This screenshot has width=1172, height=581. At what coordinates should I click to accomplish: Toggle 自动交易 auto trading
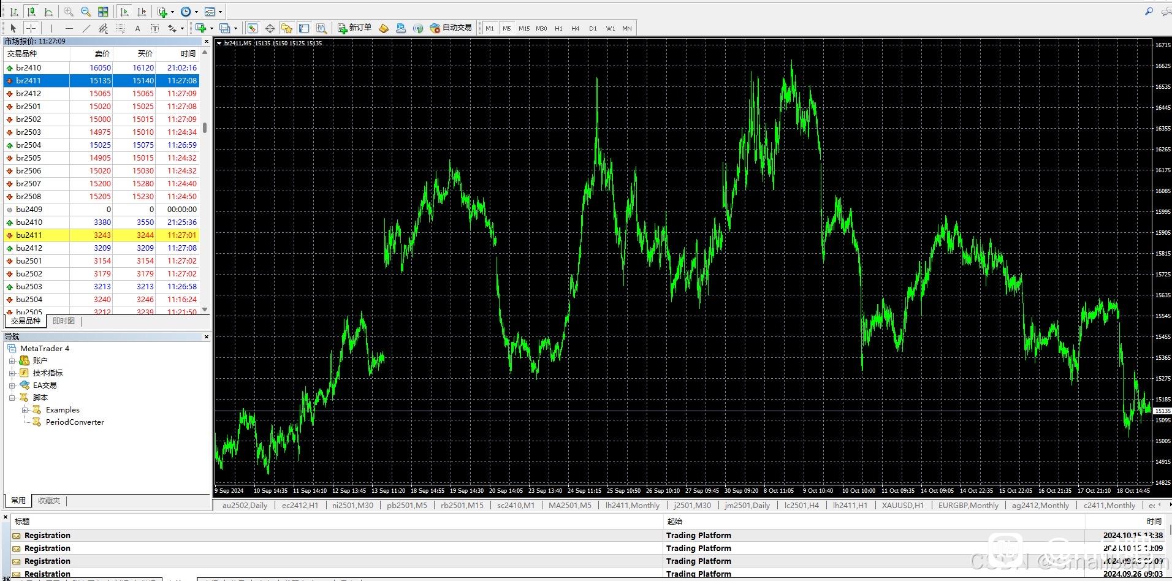(x=451, y=28)
